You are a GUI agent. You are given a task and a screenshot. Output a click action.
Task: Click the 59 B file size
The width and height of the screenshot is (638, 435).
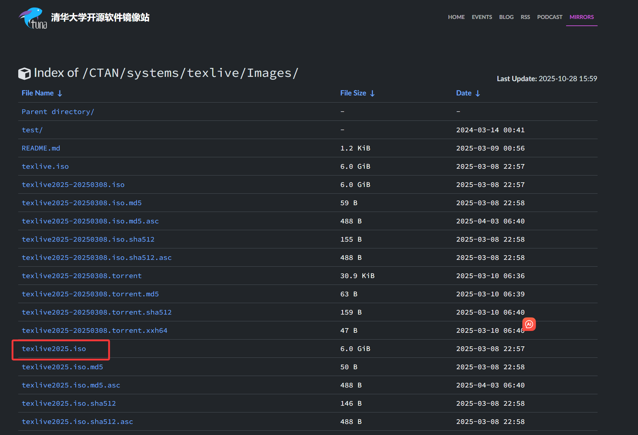tap(349, 203)
